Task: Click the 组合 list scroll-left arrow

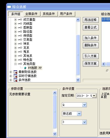Action: [104, 64]
